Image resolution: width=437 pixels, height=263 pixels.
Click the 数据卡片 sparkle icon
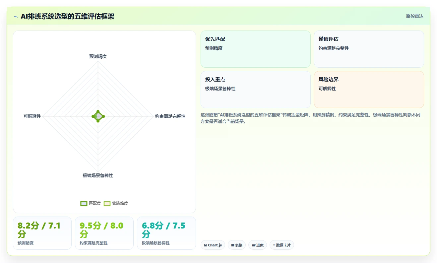(x=274, y=245)
